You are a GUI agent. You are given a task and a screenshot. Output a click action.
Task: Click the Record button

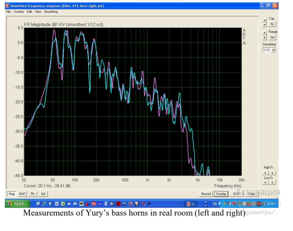tap(206, 194)
